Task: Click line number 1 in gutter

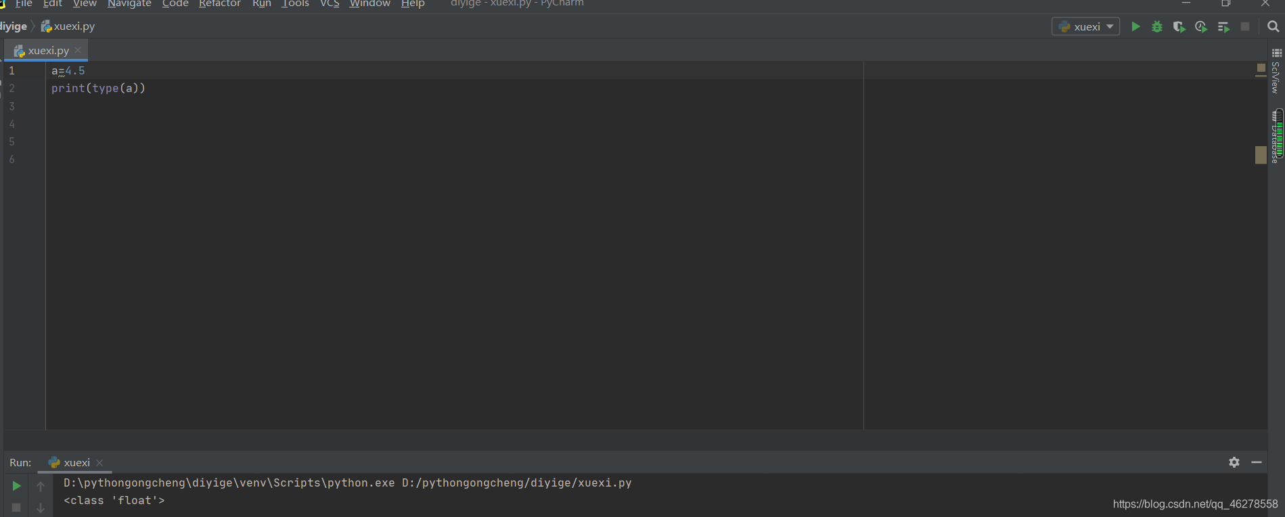Action: tap(12, 70)
